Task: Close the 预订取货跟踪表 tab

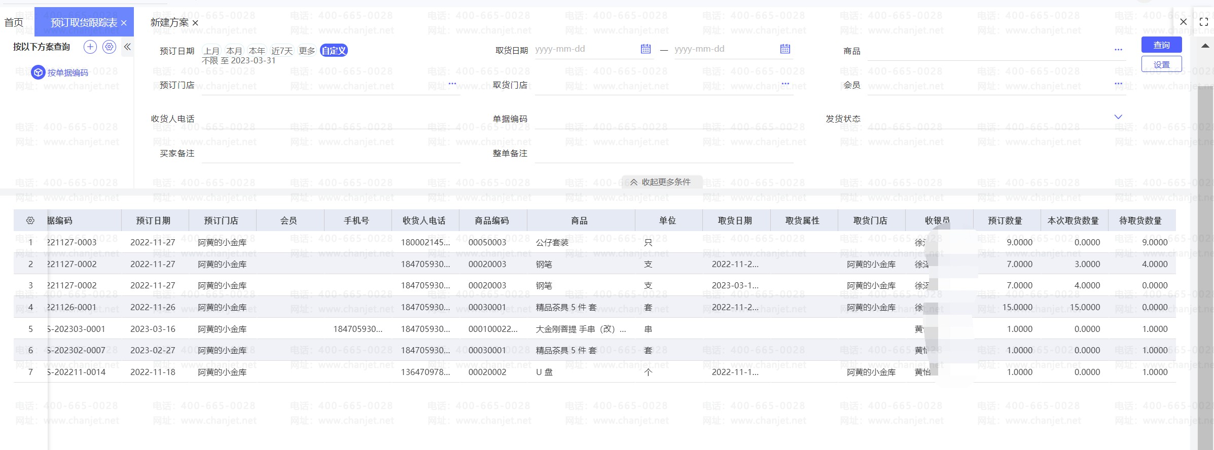Action: (x=124, y=23)
